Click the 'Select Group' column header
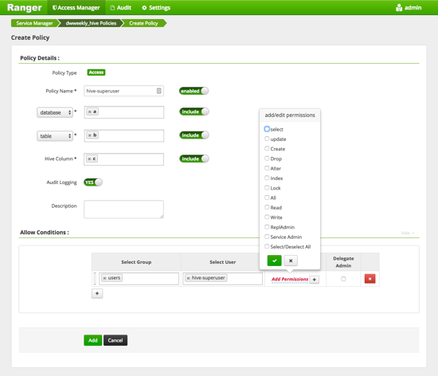The width and height of the screenshot is (438, 376). [136, 262]
